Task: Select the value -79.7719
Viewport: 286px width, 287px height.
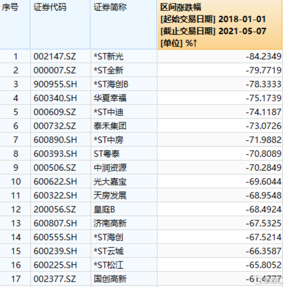Action: coord(264,70)
